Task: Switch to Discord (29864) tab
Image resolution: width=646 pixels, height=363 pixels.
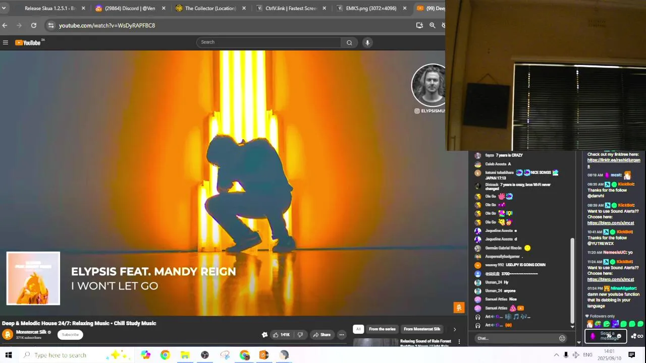Action: click(130, 8)
